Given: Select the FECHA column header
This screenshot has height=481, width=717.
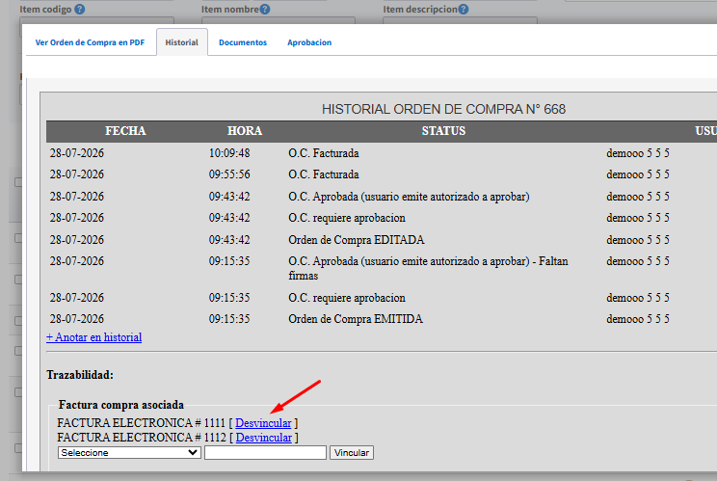Looking at the screenshot, I should point(125,131).
